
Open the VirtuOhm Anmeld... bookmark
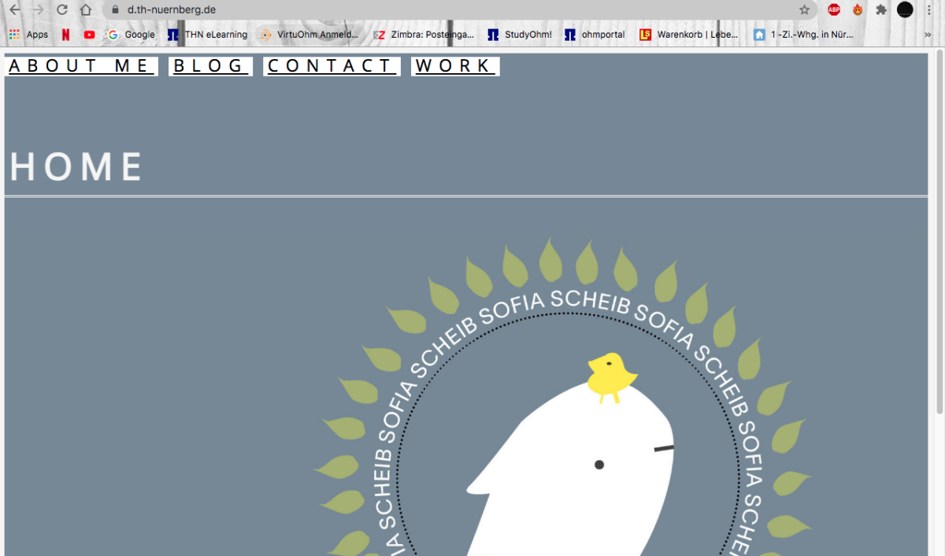309,35
